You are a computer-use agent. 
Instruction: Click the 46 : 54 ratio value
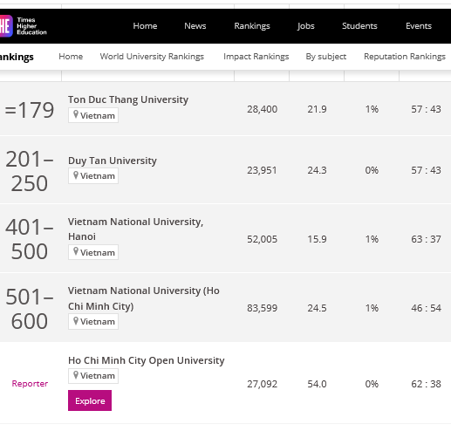click(426, 308)
